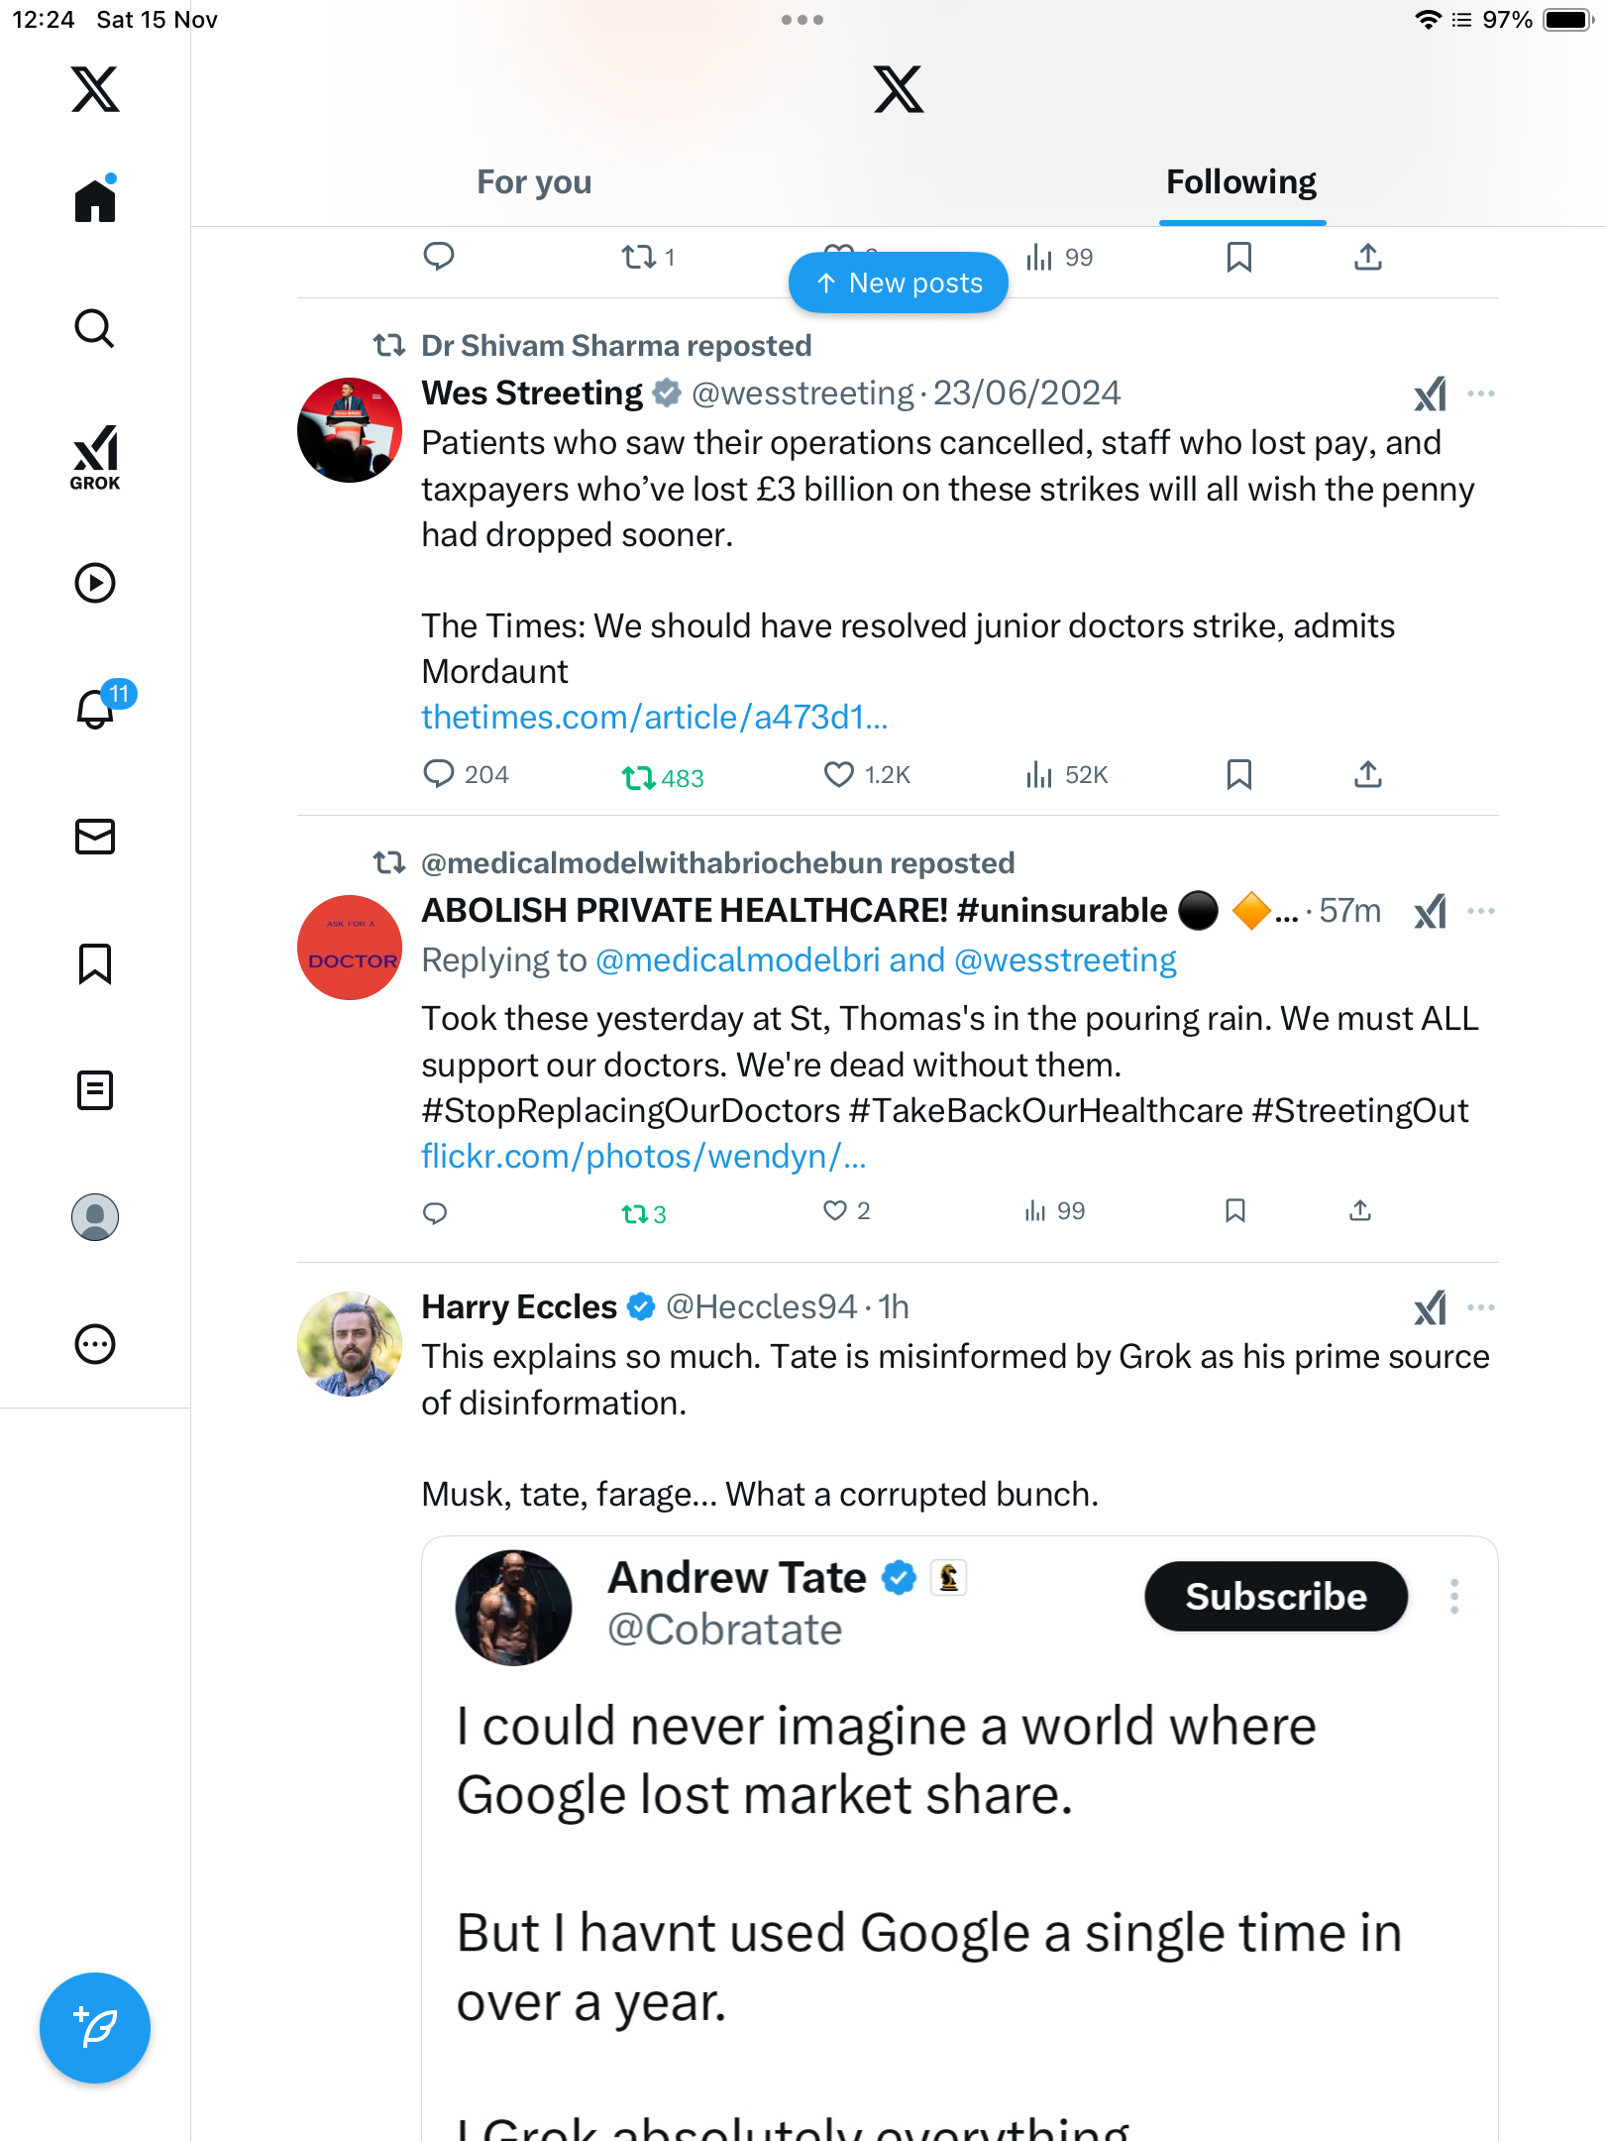1605x2141 pixels.
Task: Open more options on Wes Streeting post
Action: (x=1481, y=394)
